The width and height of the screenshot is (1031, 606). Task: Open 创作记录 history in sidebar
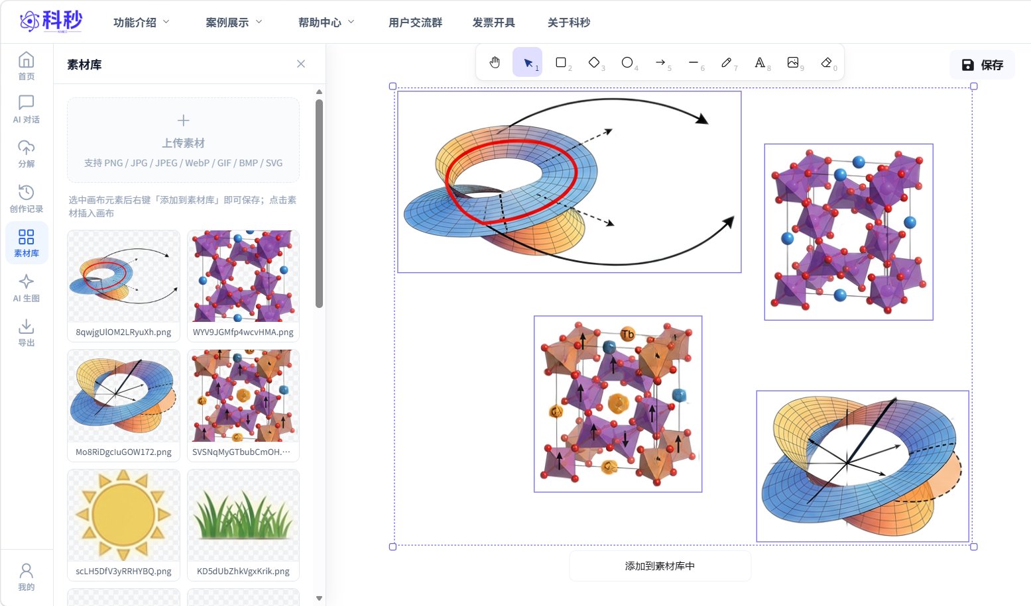(x=27, y=199)
